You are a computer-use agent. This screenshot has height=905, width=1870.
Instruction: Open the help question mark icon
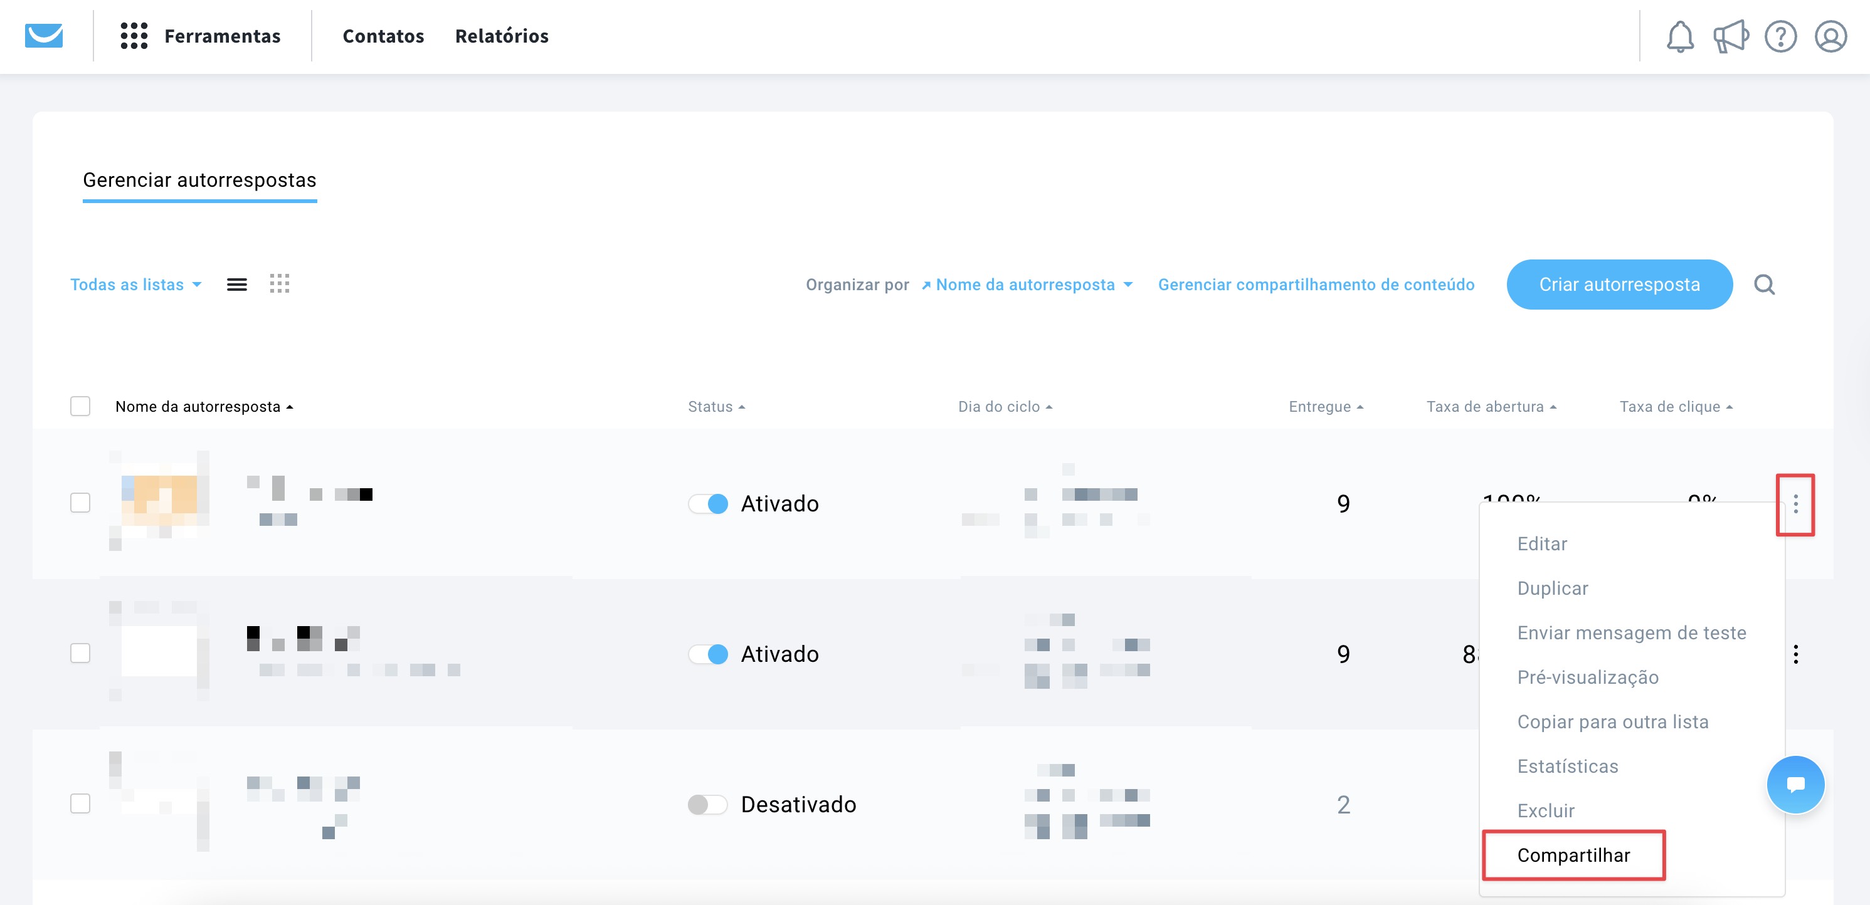pyautogui.click(x=1780, y=36)
